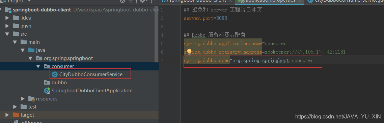Click the main folder icon
Screen dimensions: 384x123
pyautogui.click(x=24, y=42)
